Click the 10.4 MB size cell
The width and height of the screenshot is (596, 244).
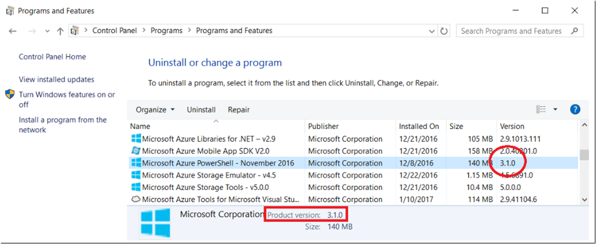pos(480,187)
